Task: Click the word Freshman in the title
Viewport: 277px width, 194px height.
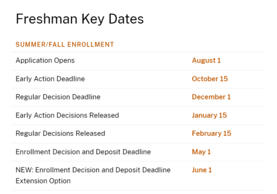Action: (x=47, y=19)
